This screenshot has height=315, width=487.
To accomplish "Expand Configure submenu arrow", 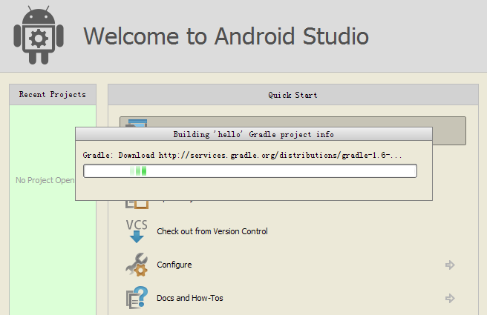I will click(x=450, y=265).
